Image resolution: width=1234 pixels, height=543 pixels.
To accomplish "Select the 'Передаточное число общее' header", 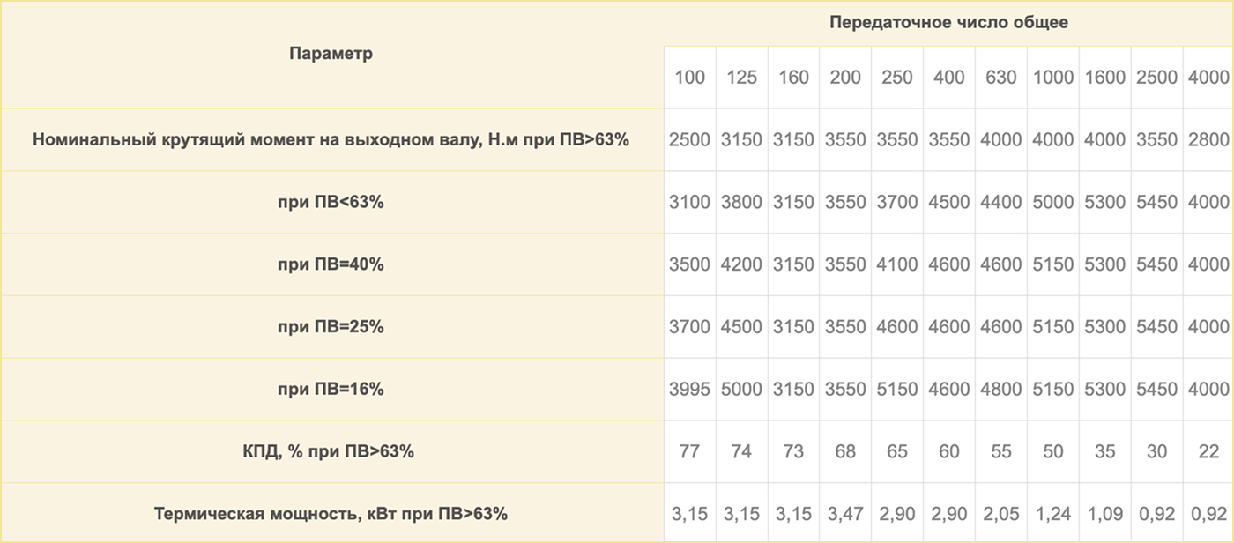I will point(948,23).
